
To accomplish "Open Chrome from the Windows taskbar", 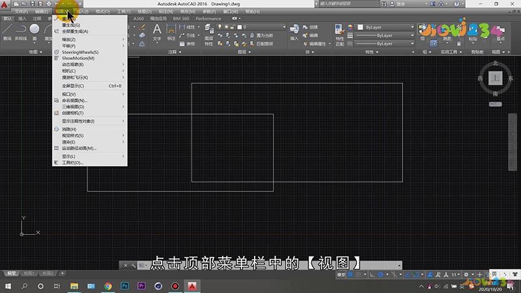I will (107, 286).
